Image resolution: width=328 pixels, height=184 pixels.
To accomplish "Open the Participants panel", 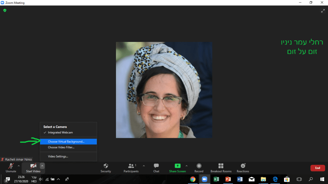I will tap(131, 166).
